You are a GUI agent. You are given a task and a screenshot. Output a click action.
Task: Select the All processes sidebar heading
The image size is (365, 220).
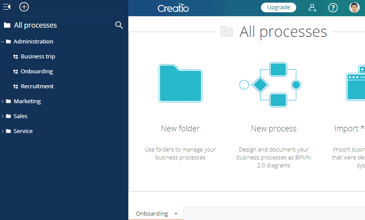35,25
